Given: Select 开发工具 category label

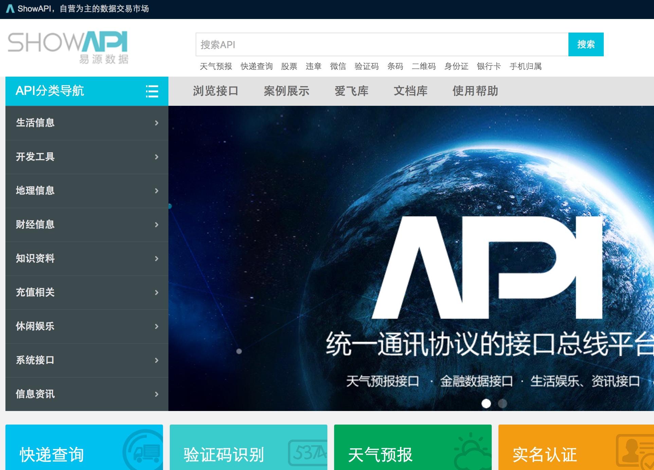Looking at the screenshot, I should [35, 157].
